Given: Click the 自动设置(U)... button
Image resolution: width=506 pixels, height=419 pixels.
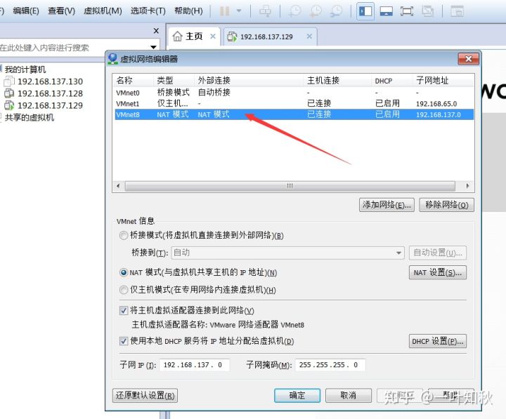Looking at the screenshot, I should 438,253.
